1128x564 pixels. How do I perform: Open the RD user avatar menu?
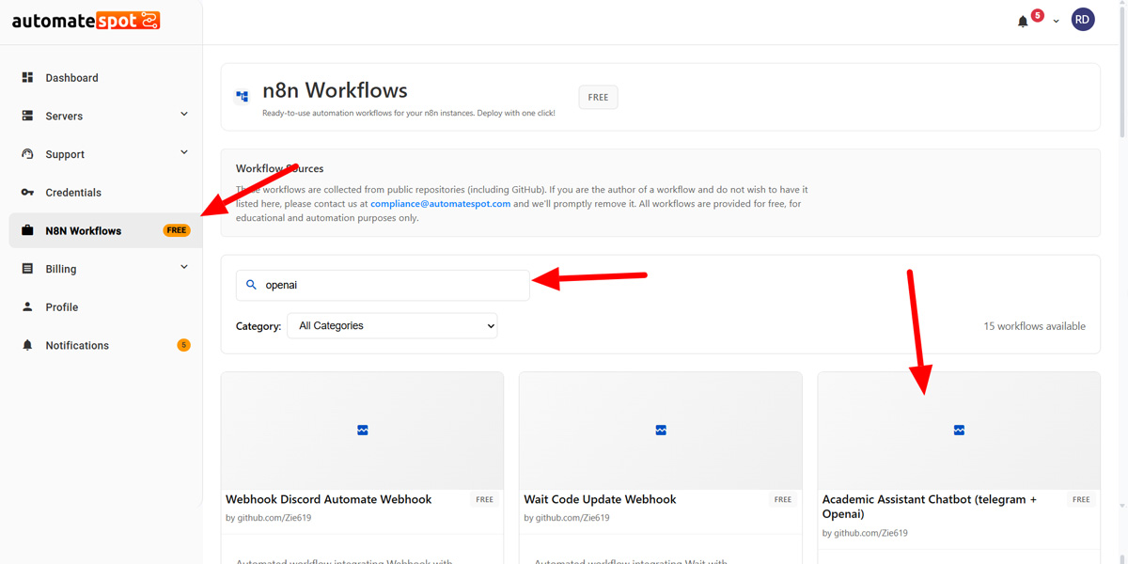coord(1083,20)
